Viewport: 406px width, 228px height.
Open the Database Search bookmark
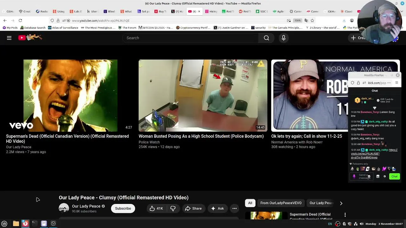[x=32, y=28]
